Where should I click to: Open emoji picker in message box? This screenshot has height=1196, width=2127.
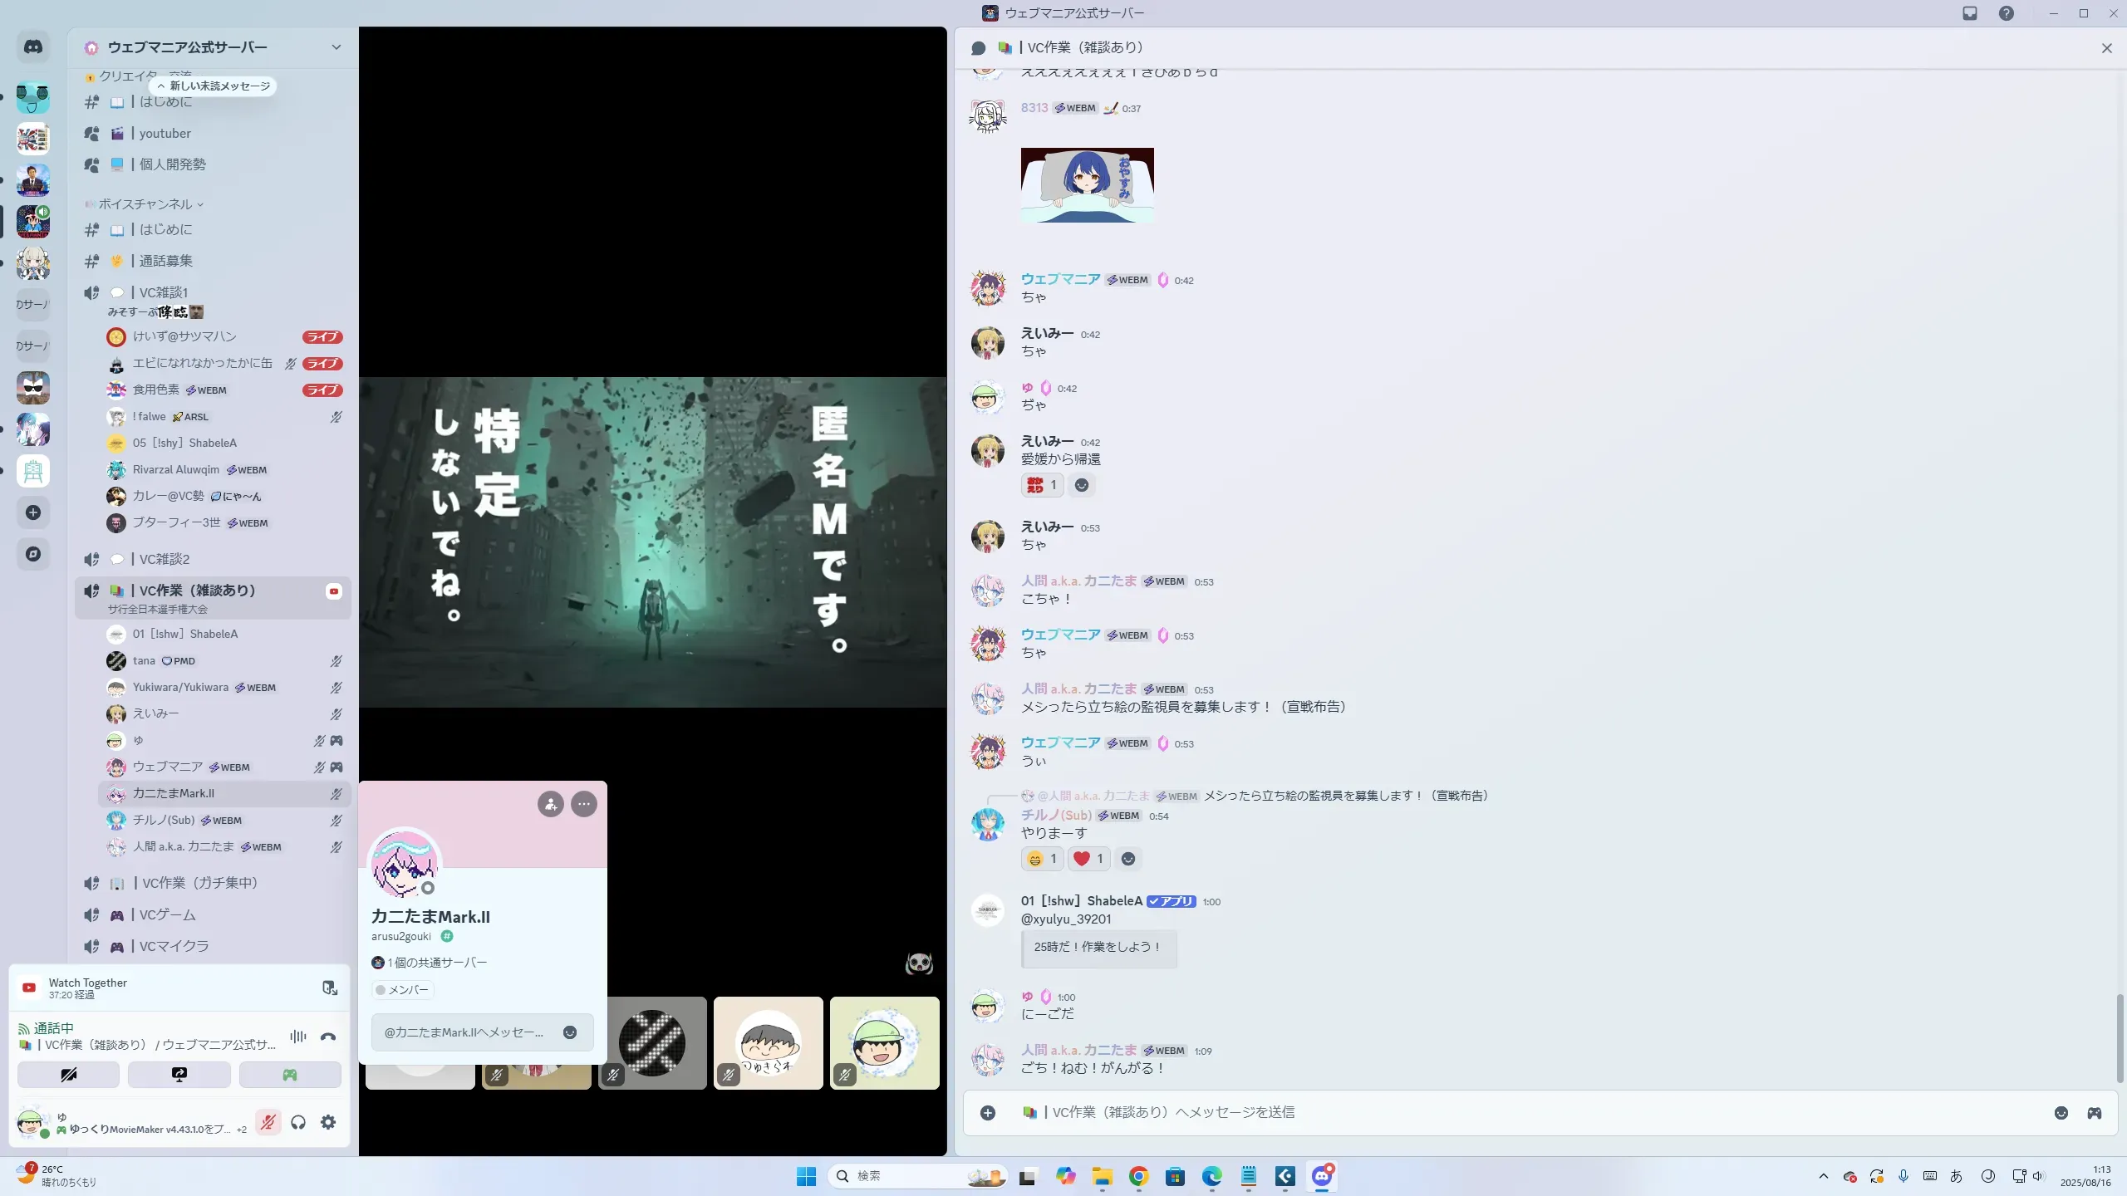click(2061, 1113)
